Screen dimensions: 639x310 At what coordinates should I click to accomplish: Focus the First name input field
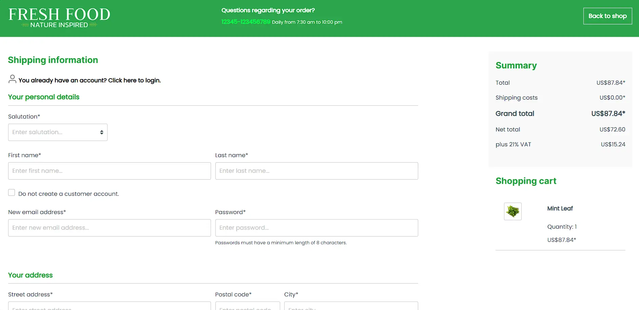point(109,171)
